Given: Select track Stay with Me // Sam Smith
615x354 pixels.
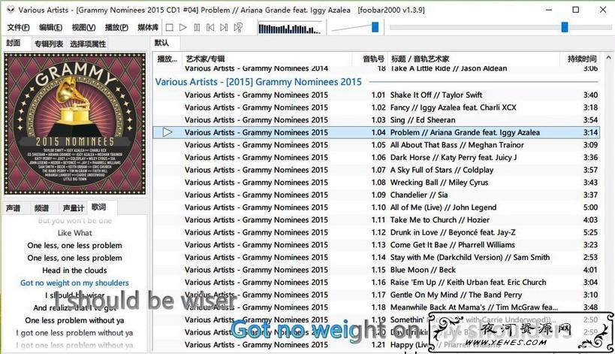Looking at the screenshot, I should (376, 258).
